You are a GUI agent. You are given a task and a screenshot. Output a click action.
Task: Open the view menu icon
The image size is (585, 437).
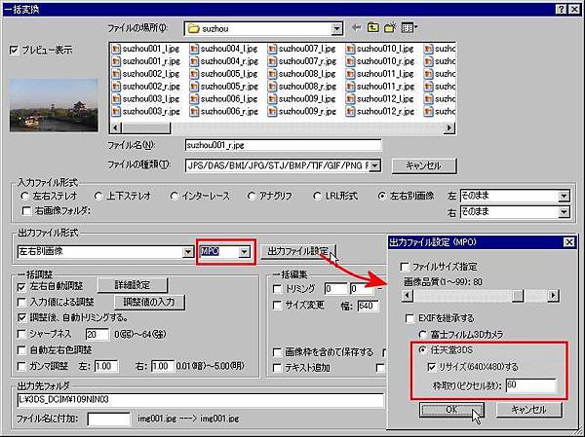coord(409,27)
